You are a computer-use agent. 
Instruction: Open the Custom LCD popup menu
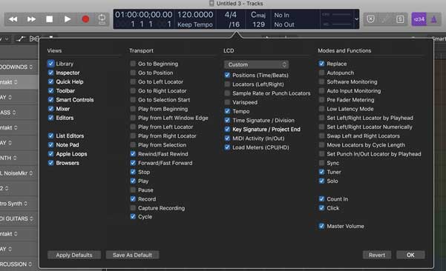click(x=256, y=64)
